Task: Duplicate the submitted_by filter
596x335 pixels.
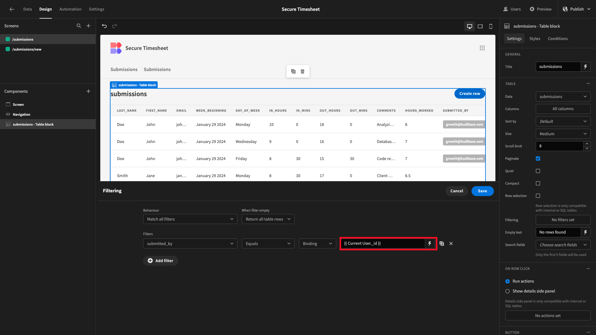Action: tap(442, 244)
